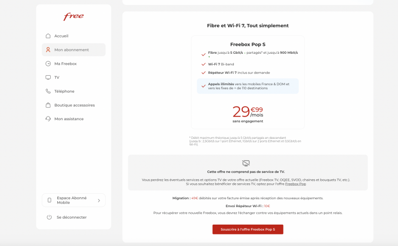Viewport: 398px width, 246px height.
Task: Go to Mon assistance section
Action: click(x=69, y=119)
